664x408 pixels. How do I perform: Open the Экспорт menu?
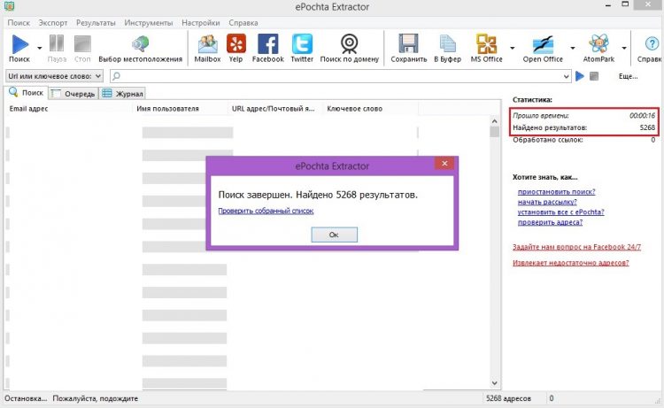(x=53, y=23)
